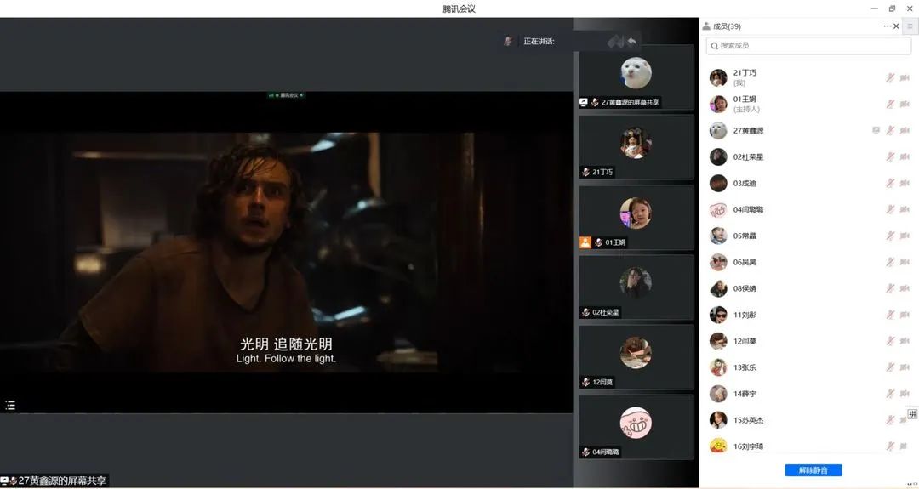Viewport: 919px width, 489px height.
Task: Click the grid icon at right panel edge
Action: tap(912, 414)
